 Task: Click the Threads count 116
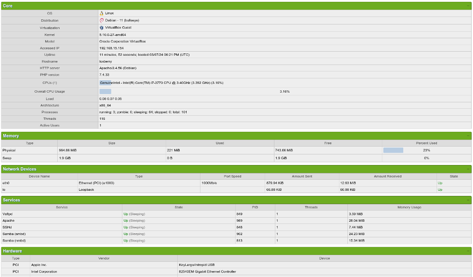coord(102,118)
